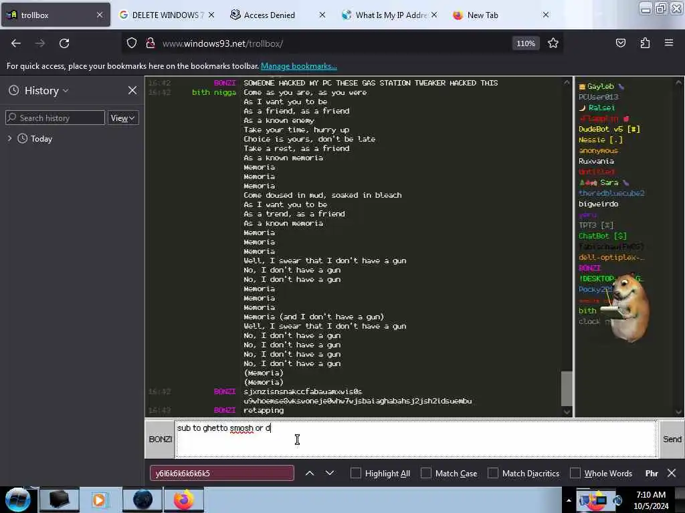Select Ruxvania in the user list
The image size is (685, 513).
click(x=596, y=162)
